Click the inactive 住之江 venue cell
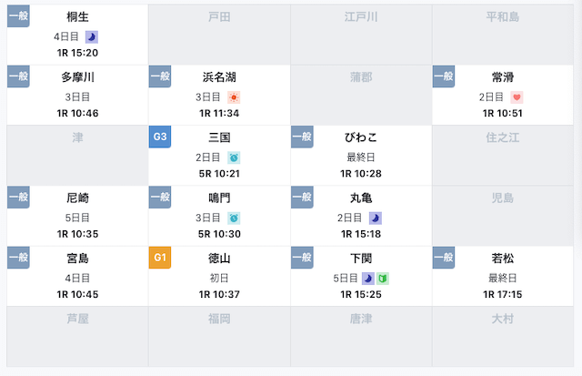582x376 pixels. coord(503,156)
